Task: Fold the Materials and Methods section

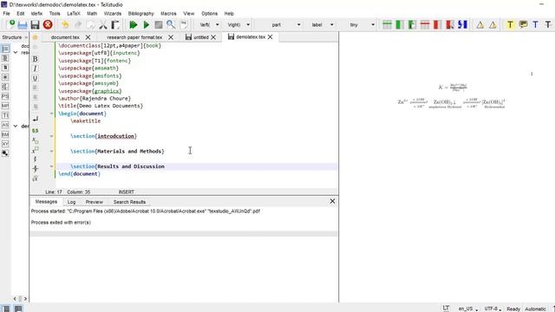Action: pos(52,151)
